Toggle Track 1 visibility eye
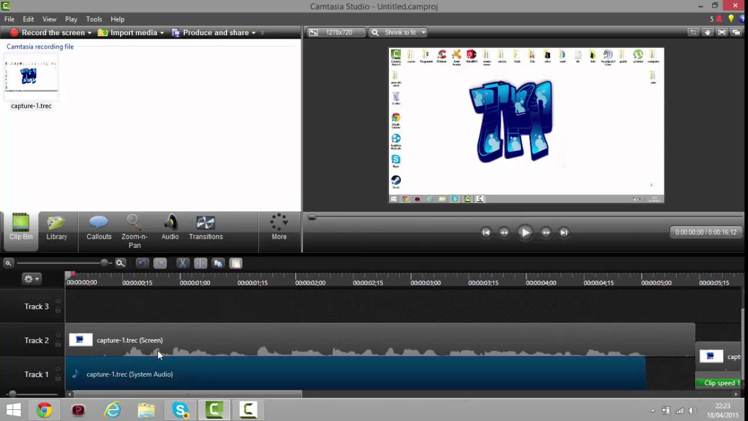The width and height of the screenshot is (748, 421). 58,370
